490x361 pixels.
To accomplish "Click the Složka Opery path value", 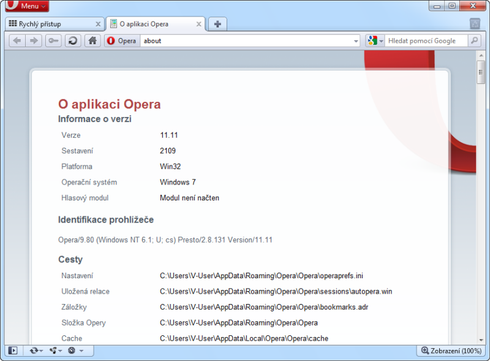I will 239,322.
